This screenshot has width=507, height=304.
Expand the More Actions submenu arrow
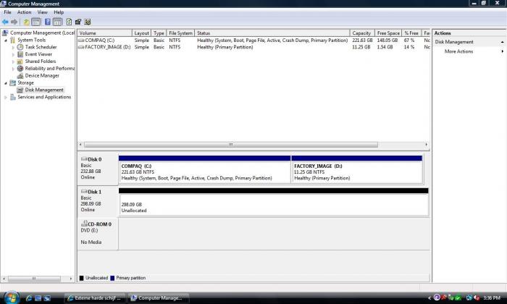(502, 51)
